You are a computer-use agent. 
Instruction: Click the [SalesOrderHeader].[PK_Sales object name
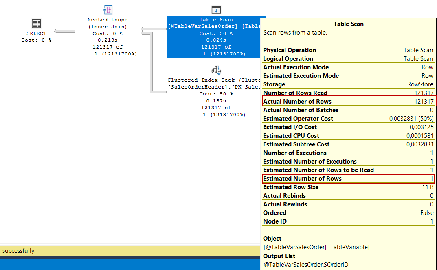tap(214, 87)
